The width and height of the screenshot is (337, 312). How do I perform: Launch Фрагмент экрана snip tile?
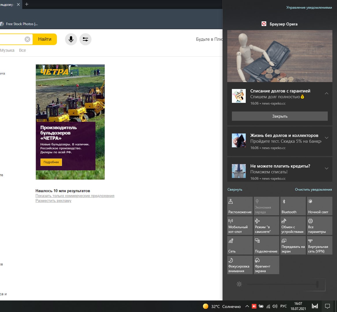(266, 265)
